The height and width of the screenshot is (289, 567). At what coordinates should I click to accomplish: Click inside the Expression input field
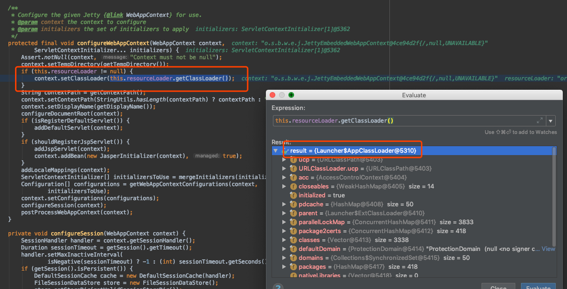[x=399, y=120]
